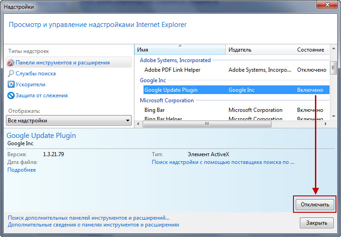The height and width of the screenshot is (237, 341).
Task: Select the Adobe PDF Link Helper row
Action: (236, 70)
